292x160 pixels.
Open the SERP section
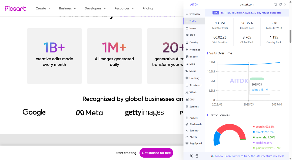coord(194,35)
